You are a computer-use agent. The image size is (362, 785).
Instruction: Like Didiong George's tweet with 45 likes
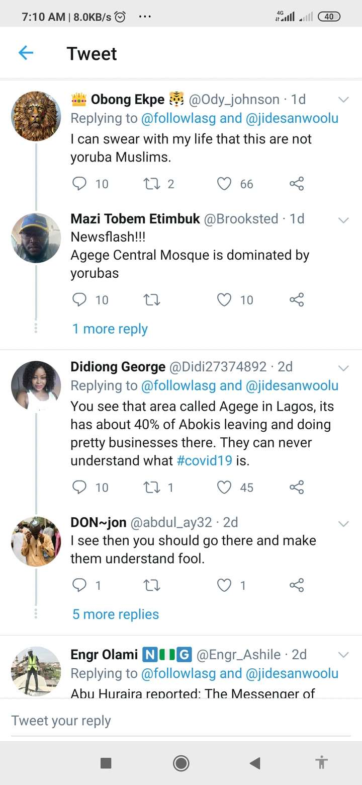[x=224, y=487]
